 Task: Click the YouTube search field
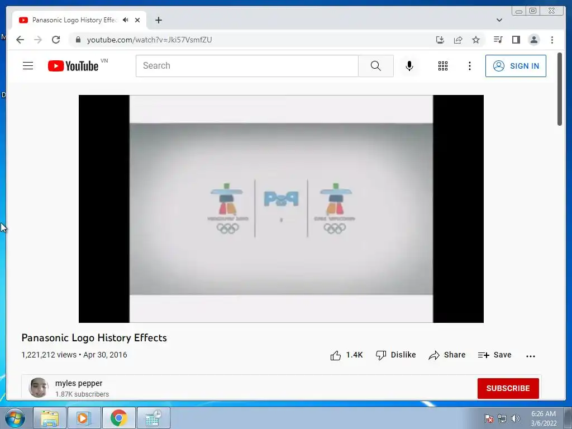[x=247, y=66]
